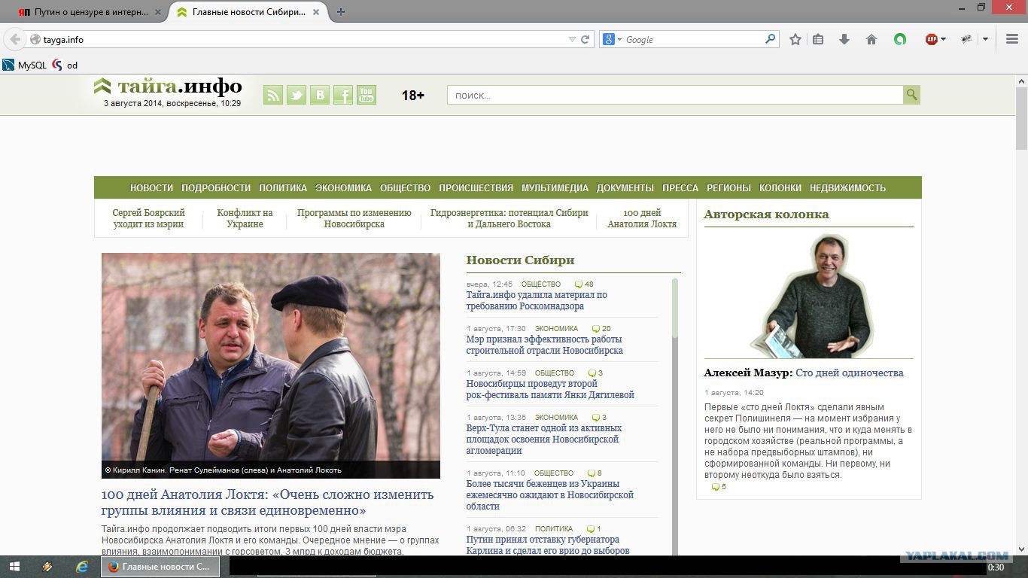
Task: Open Сто дней одиночества column link
Action: click(850, 373)
